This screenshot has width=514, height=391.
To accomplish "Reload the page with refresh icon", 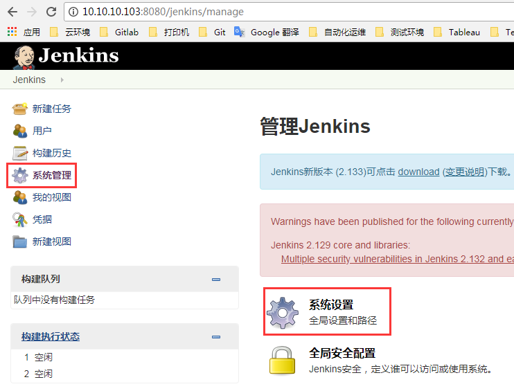I will point(51,12).
